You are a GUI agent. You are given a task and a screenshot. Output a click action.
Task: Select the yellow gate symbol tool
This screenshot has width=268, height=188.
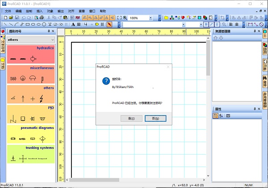(97, 24)
